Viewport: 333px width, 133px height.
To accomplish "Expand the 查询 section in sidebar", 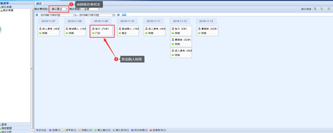I will tap(4, 125).
